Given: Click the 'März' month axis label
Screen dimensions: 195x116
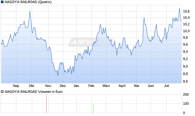Looking at the screenshot, I should point(106,86).
